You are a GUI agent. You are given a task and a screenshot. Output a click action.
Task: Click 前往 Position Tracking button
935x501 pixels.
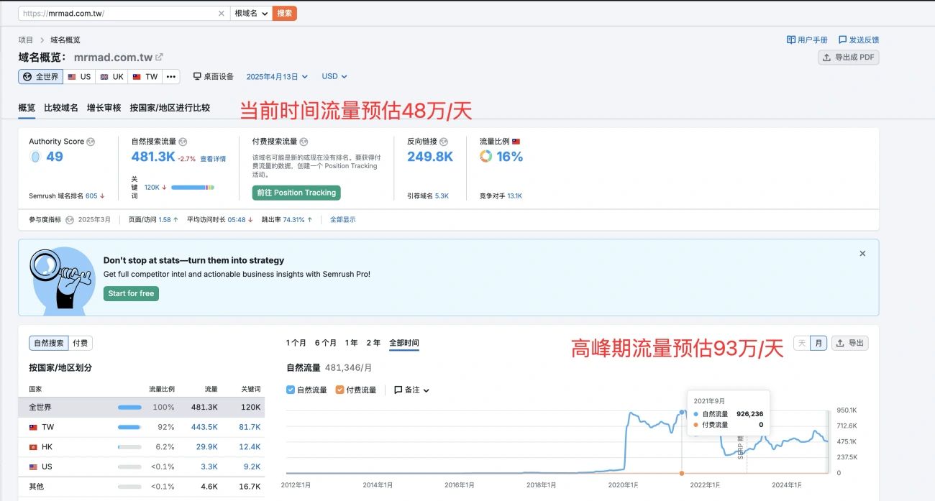coord(296,193)
